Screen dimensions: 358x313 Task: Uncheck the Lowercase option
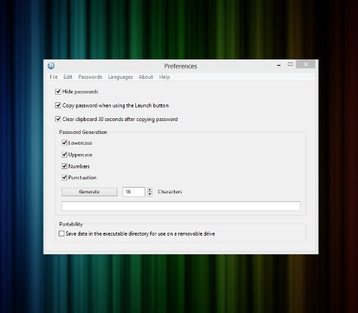point(64,143)
